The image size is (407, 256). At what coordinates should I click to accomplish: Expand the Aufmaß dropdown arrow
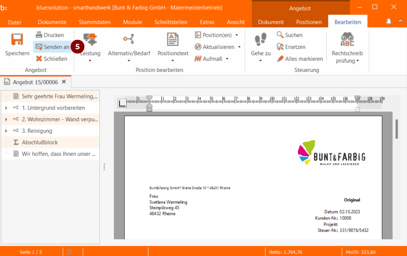pyautogui.click(x=227, y=59)
